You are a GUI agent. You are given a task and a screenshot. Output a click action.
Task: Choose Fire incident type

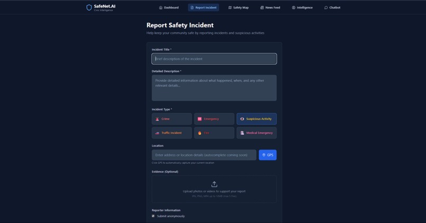pyautogui.click(x=214, y=133)
